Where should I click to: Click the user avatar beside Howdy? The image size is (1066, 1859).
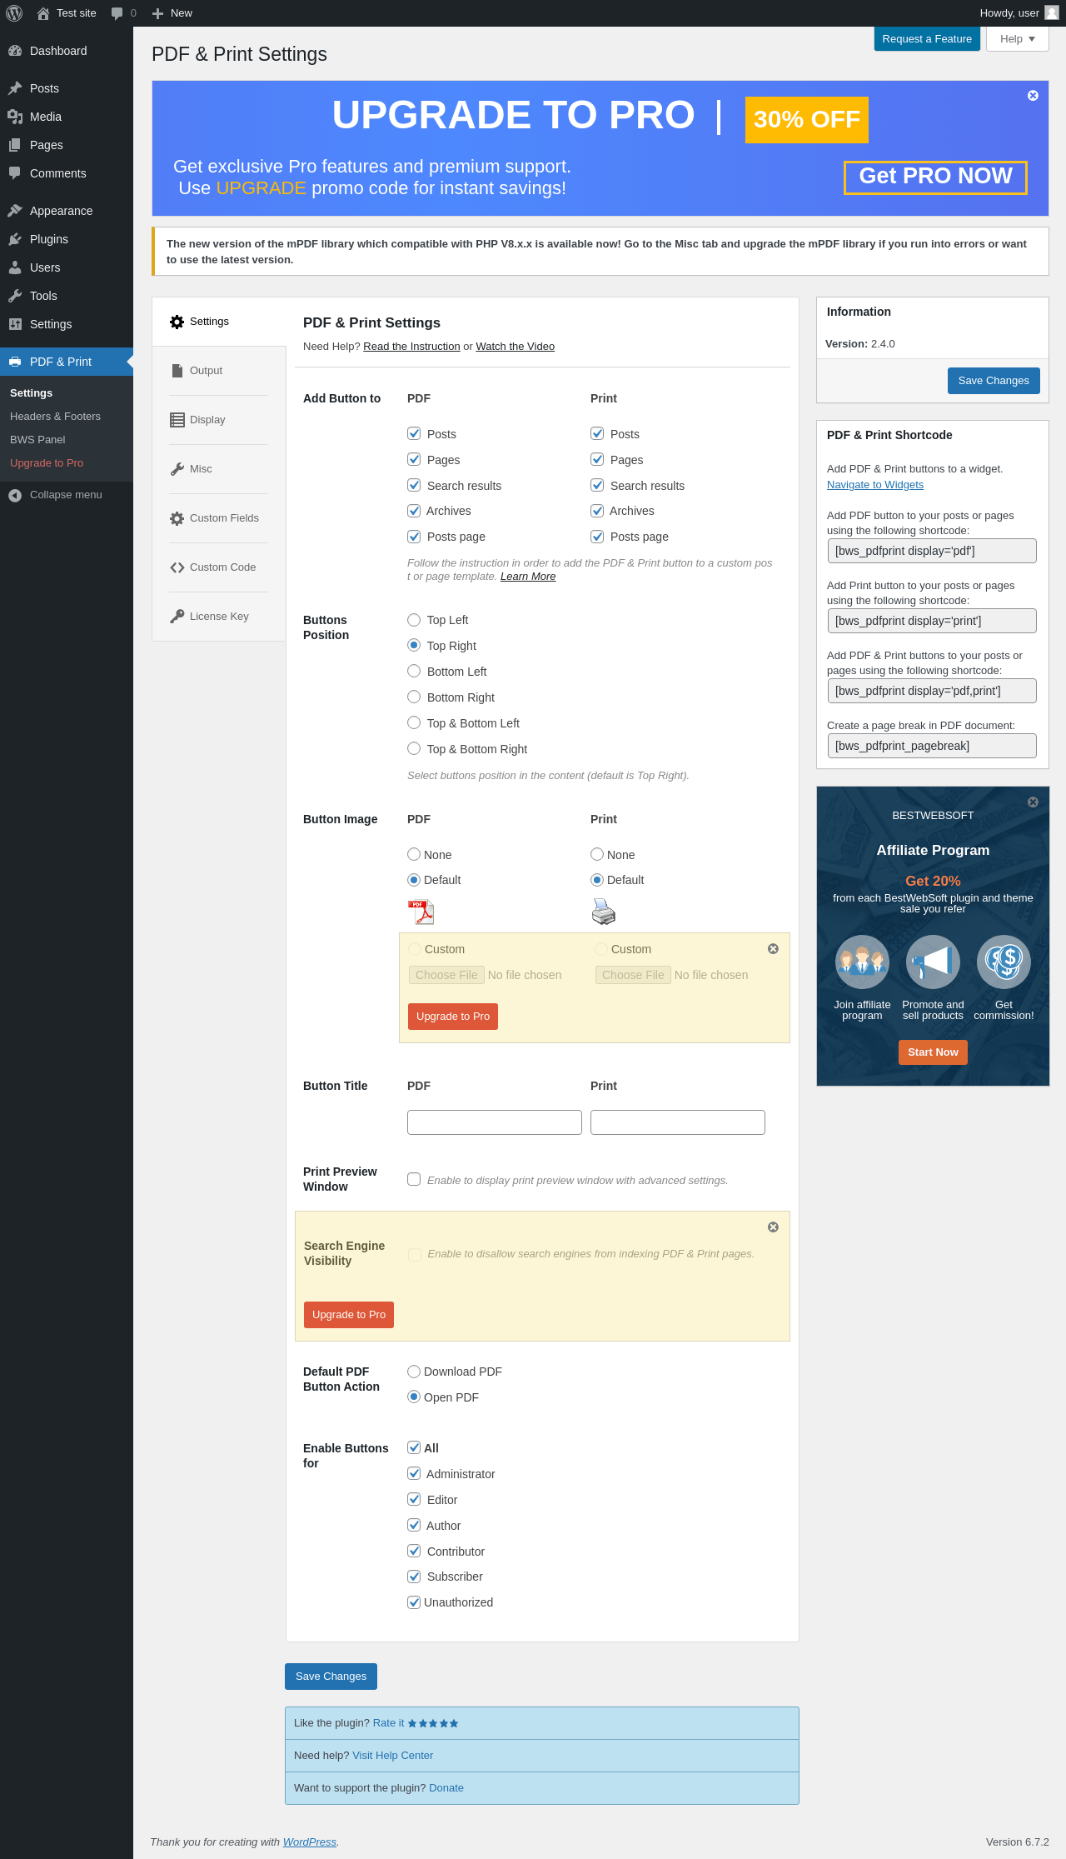pos(1051,13)
